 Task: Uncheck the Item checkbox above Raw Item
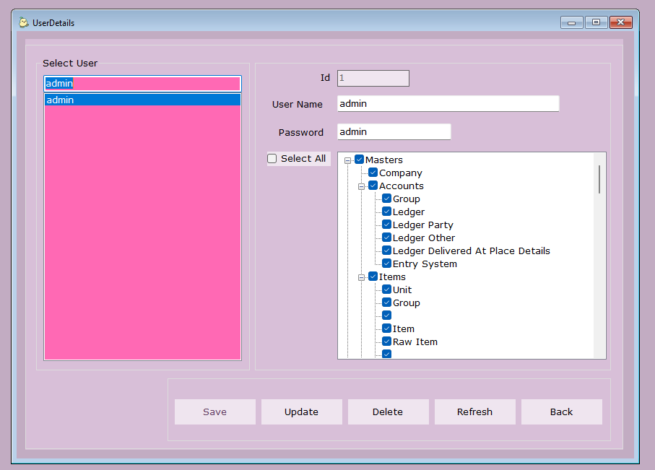pyautogui.click(x=387, y=328)
